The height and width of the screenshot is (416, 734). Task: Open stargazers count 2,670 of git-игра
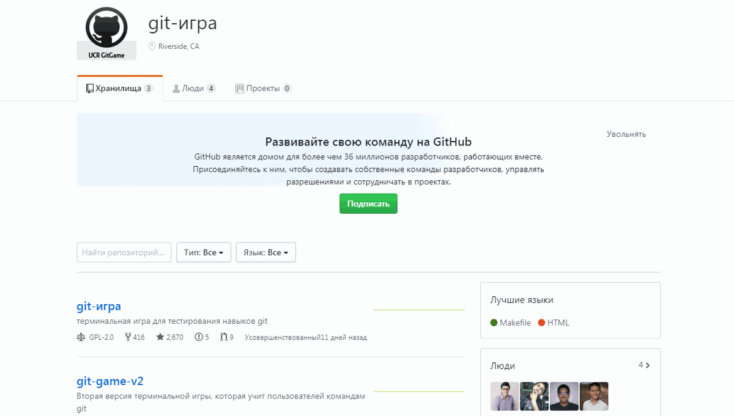coord(169,337)
